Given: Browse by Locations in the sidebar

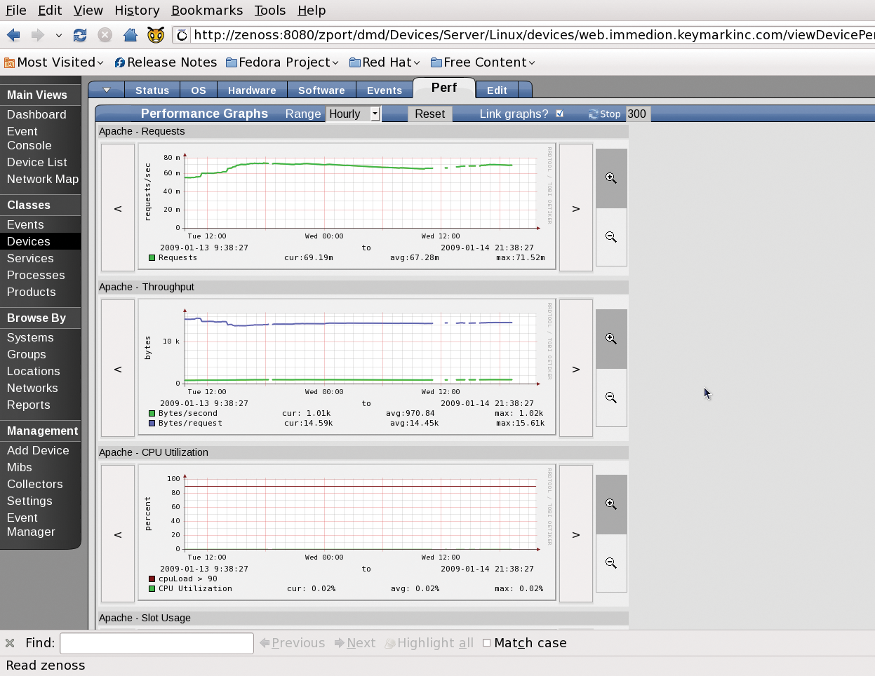Looking at the screenshot, I should pos(34,371).
